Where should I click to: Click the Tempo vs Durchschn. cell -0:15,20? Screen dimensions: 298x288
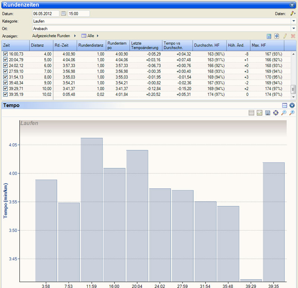[184, 88]
